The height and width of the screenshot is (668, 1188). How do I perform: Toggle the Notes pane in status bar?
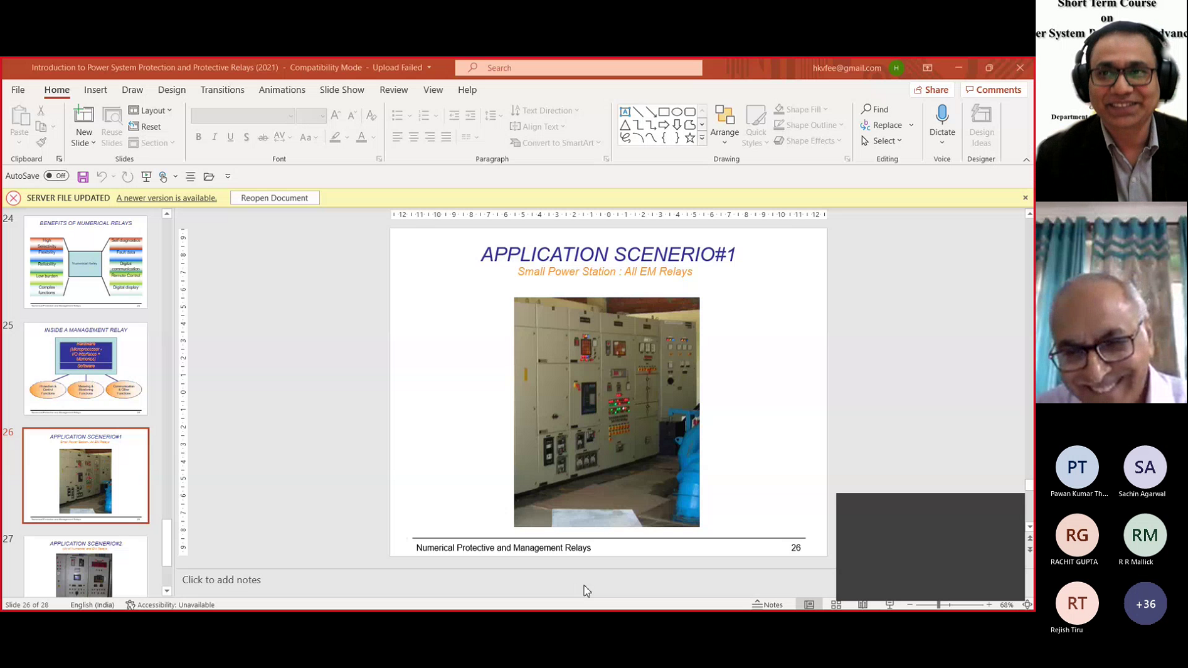click(768, 605)
